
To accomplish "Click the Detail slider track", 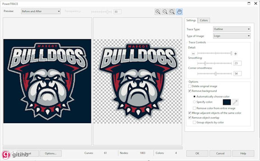I will [x=214, y=53].
